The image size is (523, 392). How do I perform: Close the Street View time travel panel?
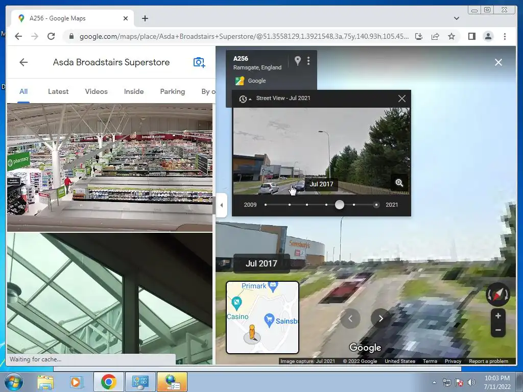[402, 99]
